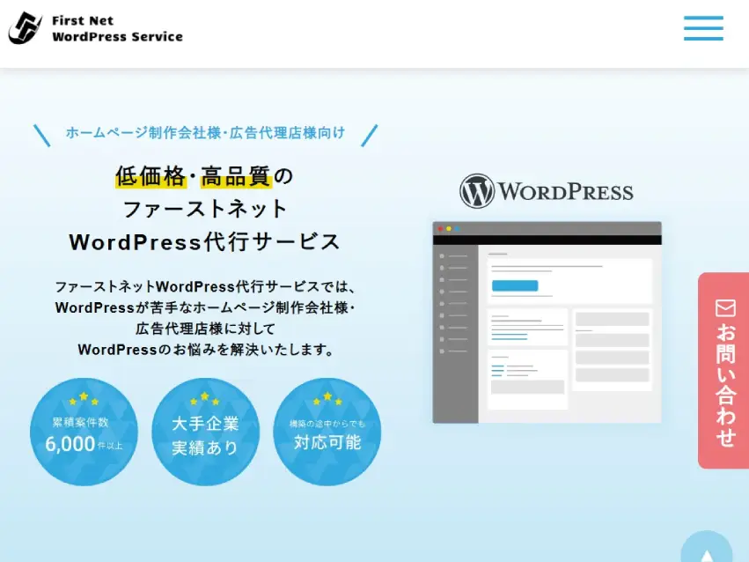Click the 累積案件数 6,000 badge
Viewport: 749px width, 562px height.
point(84,432)
